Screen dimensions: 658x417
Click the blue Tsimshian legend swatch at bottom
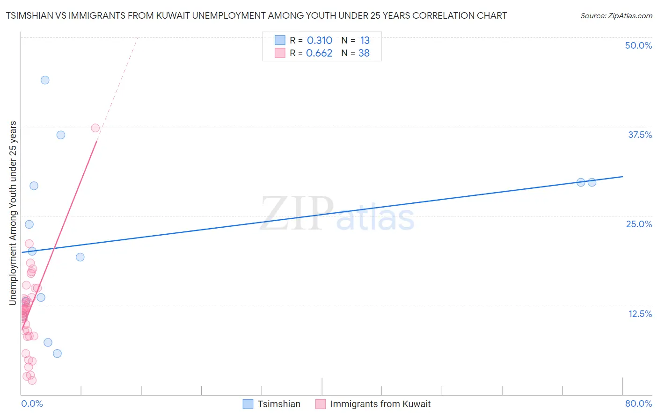click(248, 404)
